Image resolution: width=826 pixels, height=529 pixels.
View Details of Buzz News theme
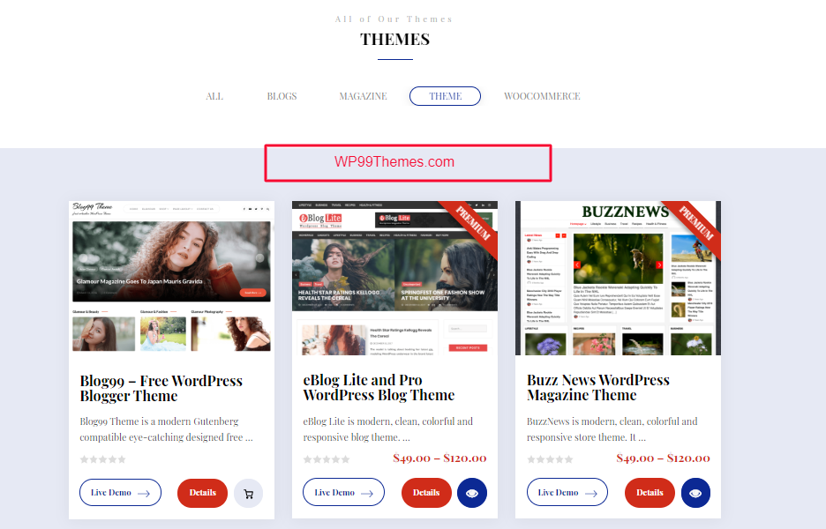tap(650, 493)
